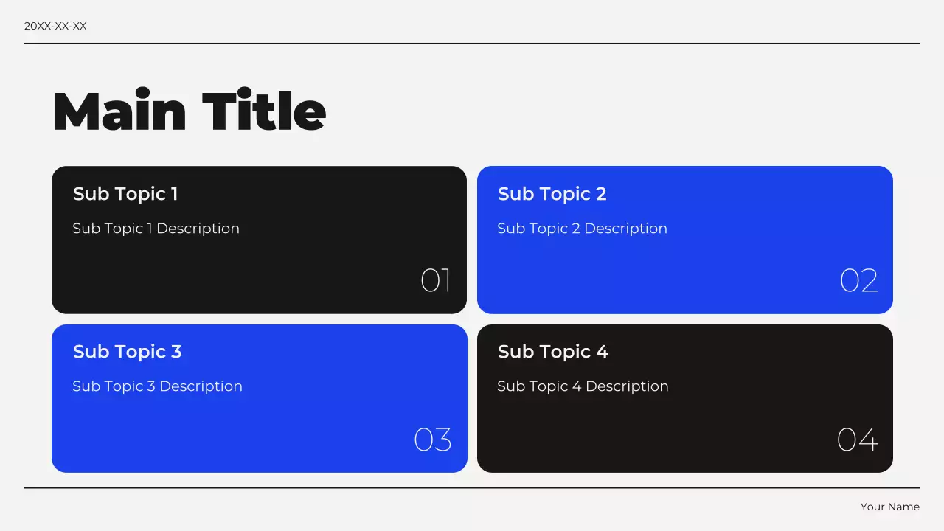Select the "Sub Topic 2 Description" text
Image resolution: width=944 pixels, height=531 pixels.
pos(582,229)
